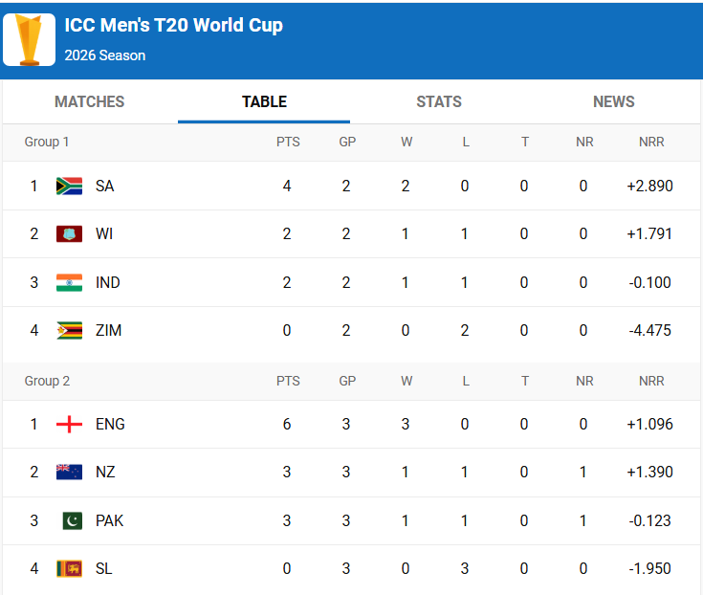This screenshot has width=703, height=595.
Task: Click the West Indies flag icon
Action: [x=69, y=234]
